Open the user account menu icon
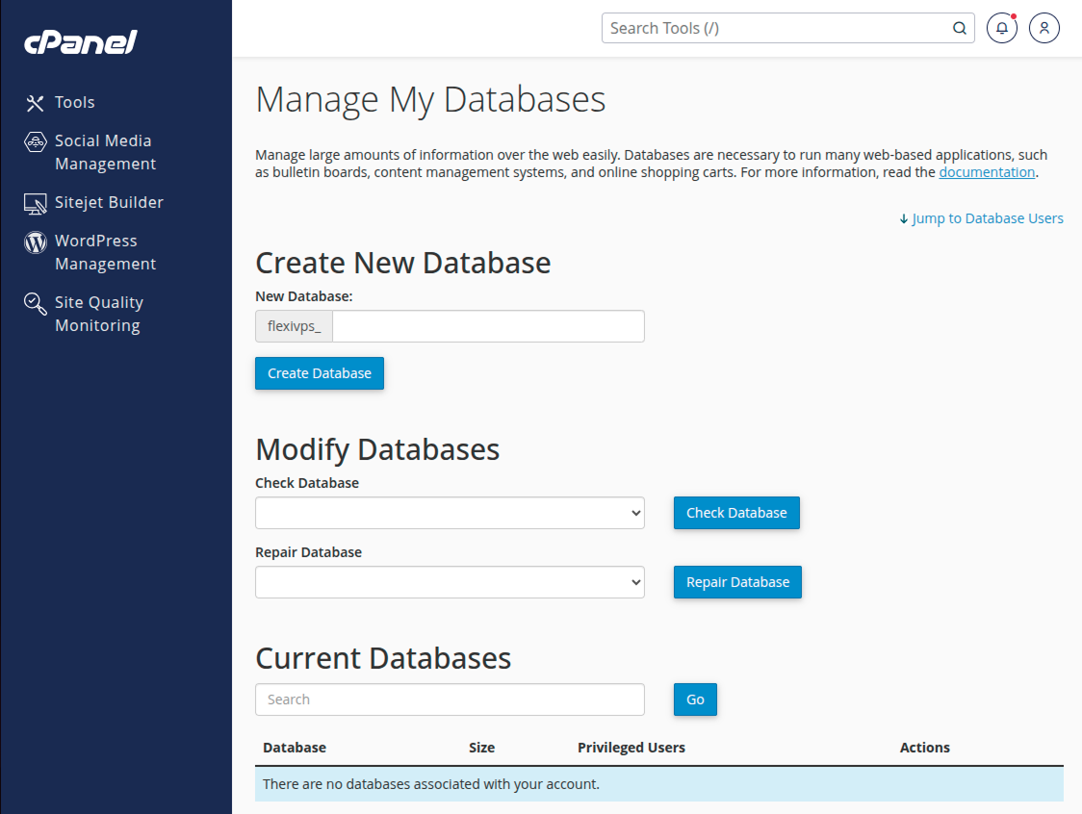Image resolution: width=1082 pixels, height=814 pixels. pos(1044,28)
